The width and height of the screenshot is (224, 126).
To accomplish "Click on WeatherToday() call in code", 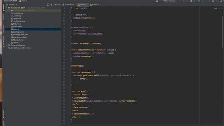I will [82, 107].
